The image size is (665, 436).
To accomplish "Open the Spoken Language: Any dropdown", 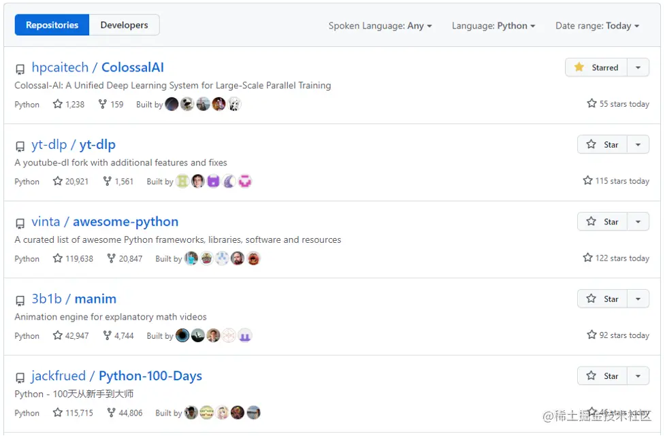I will 380,26.
